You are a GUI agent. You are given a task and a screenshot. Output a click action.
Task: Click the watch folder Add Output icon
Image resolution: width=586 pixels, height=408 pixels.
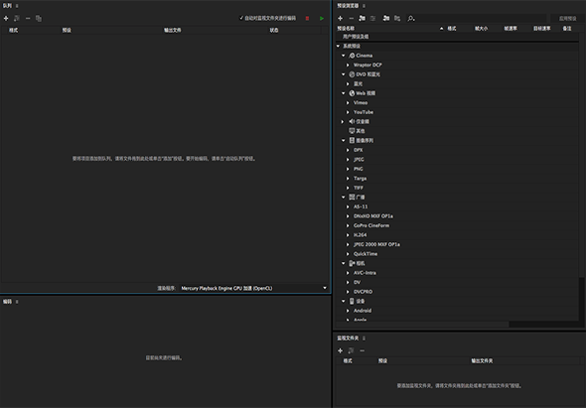(x=351, y=350)
